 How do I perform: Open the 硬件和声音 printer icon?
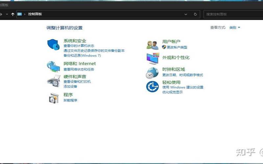pyautogui.click(x=54, y=81)
